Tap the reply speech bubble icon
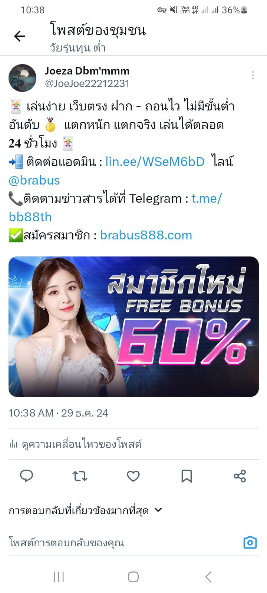The height and width of the screenshot is (593, 267). [x=26, y=476]
